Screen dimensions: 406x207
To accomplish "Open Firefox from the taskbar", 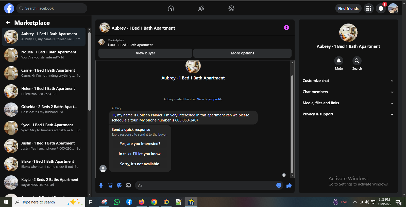I will click(142, 202).
